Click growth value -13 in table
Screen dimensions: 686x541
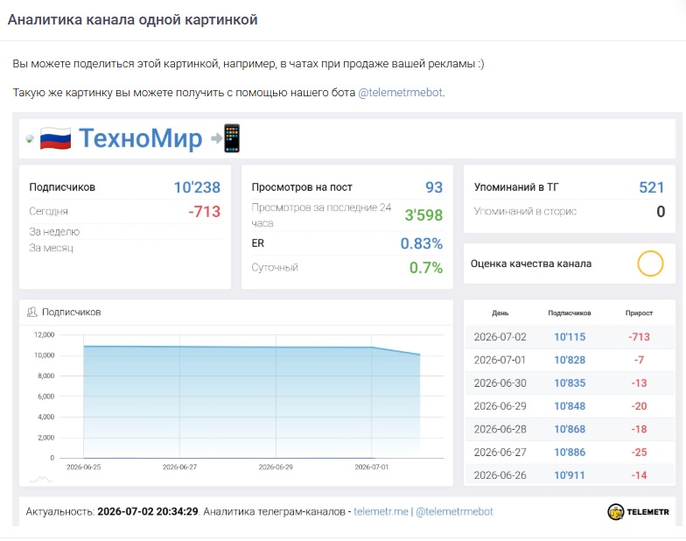click(x=639, y=383)
